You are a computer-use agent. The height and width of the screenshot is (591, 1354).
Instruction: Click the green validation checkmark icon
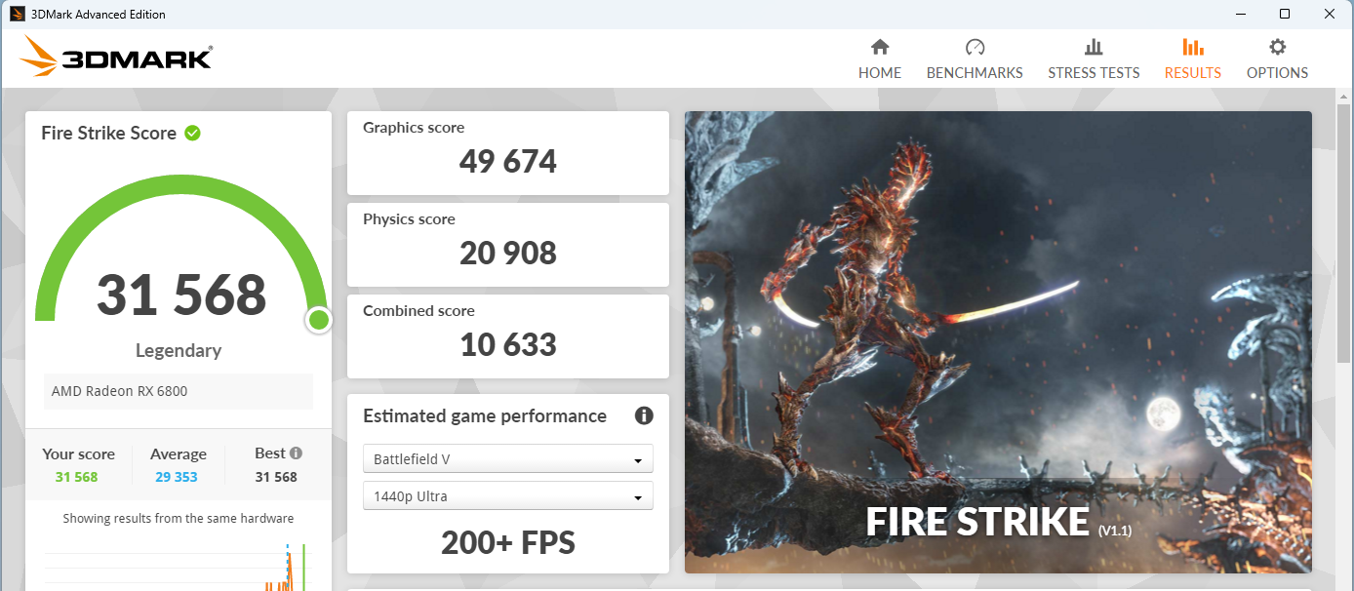click(x=193, y=133)
